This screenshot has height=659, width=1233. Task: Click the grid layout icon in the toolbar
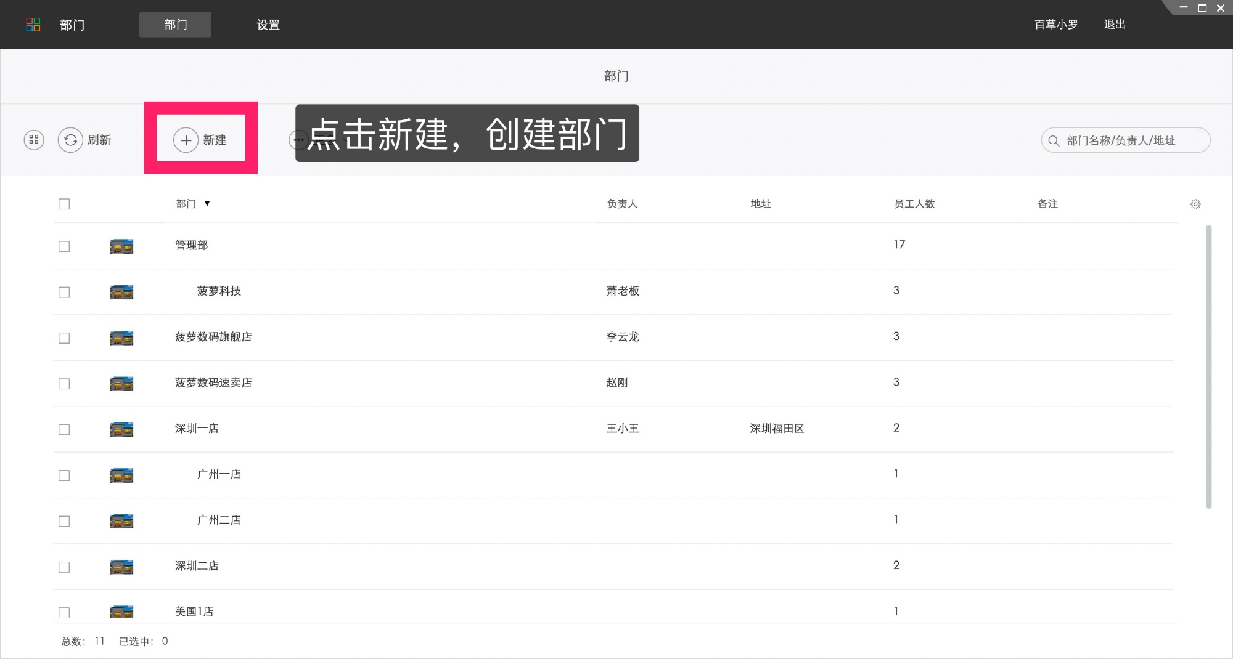pos(33,140)
